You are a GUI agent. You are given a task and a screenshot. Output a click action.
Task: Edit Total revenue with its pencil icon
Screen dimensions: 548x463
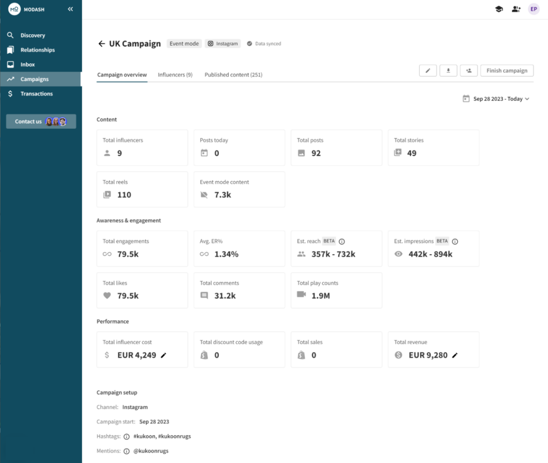(454, 356)
